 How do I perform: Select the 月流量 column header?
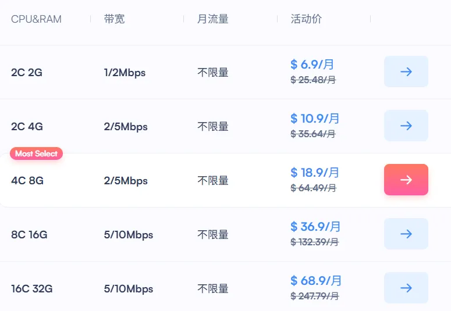212,19
